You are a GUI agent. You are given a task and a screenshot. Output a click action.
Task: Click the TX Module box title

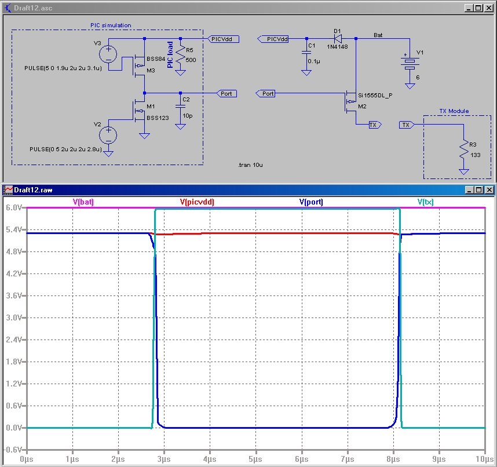(454, 111)
